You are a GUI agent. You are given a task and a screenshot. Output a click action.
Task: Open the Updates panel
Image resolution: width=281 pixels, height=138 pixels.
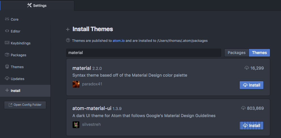(x=17, y=79)
